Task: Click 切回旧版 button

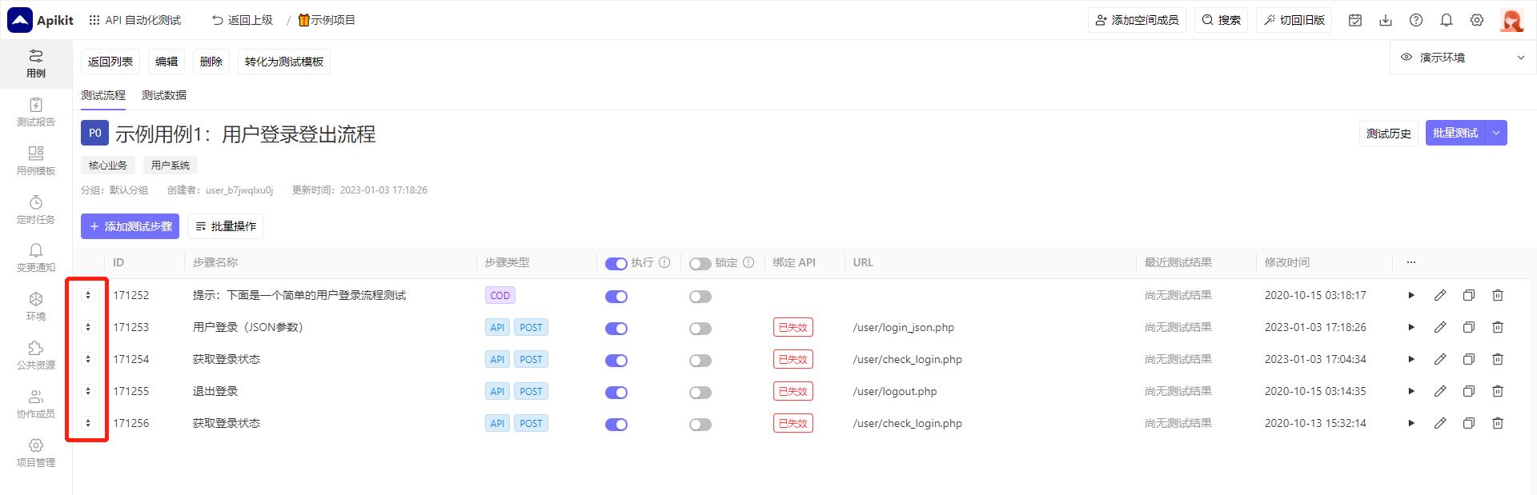Action: 1294,20
